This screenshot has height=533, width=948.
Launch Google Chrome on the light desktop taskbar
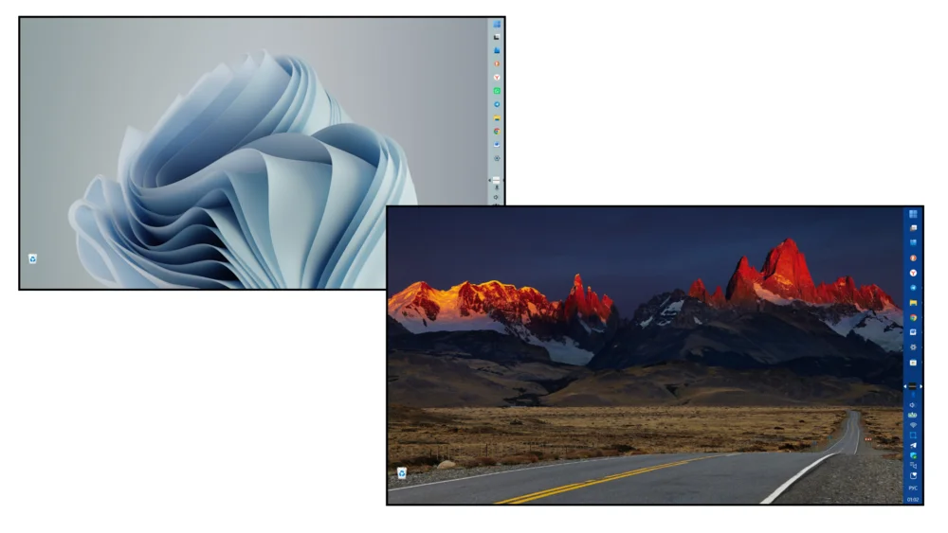(x=497, y=131)
